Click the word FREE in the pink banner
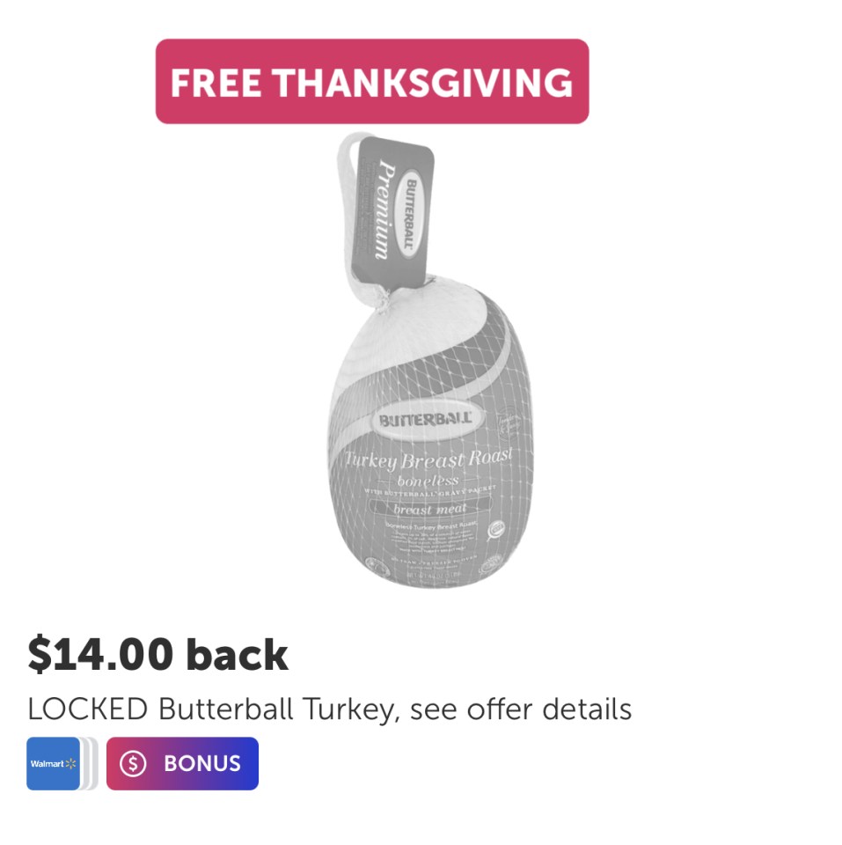842x845 pixels. [216, 83]
